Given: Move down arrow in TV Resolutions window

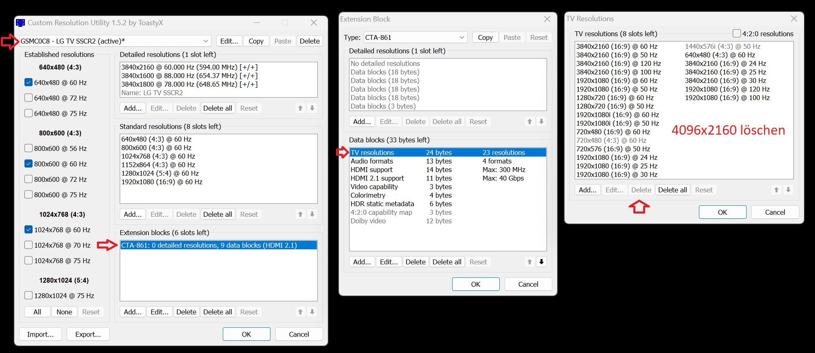Looking at the screenshot, I should coord(788,190).
